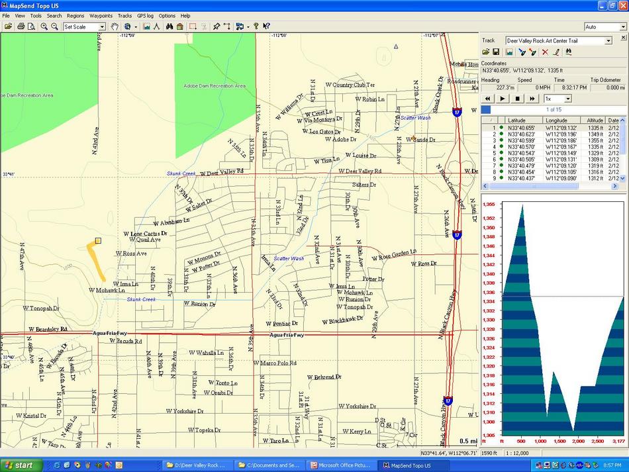This screenshot has width=629, height=472.
Task: Open the File menu
Action: [6, 16]
